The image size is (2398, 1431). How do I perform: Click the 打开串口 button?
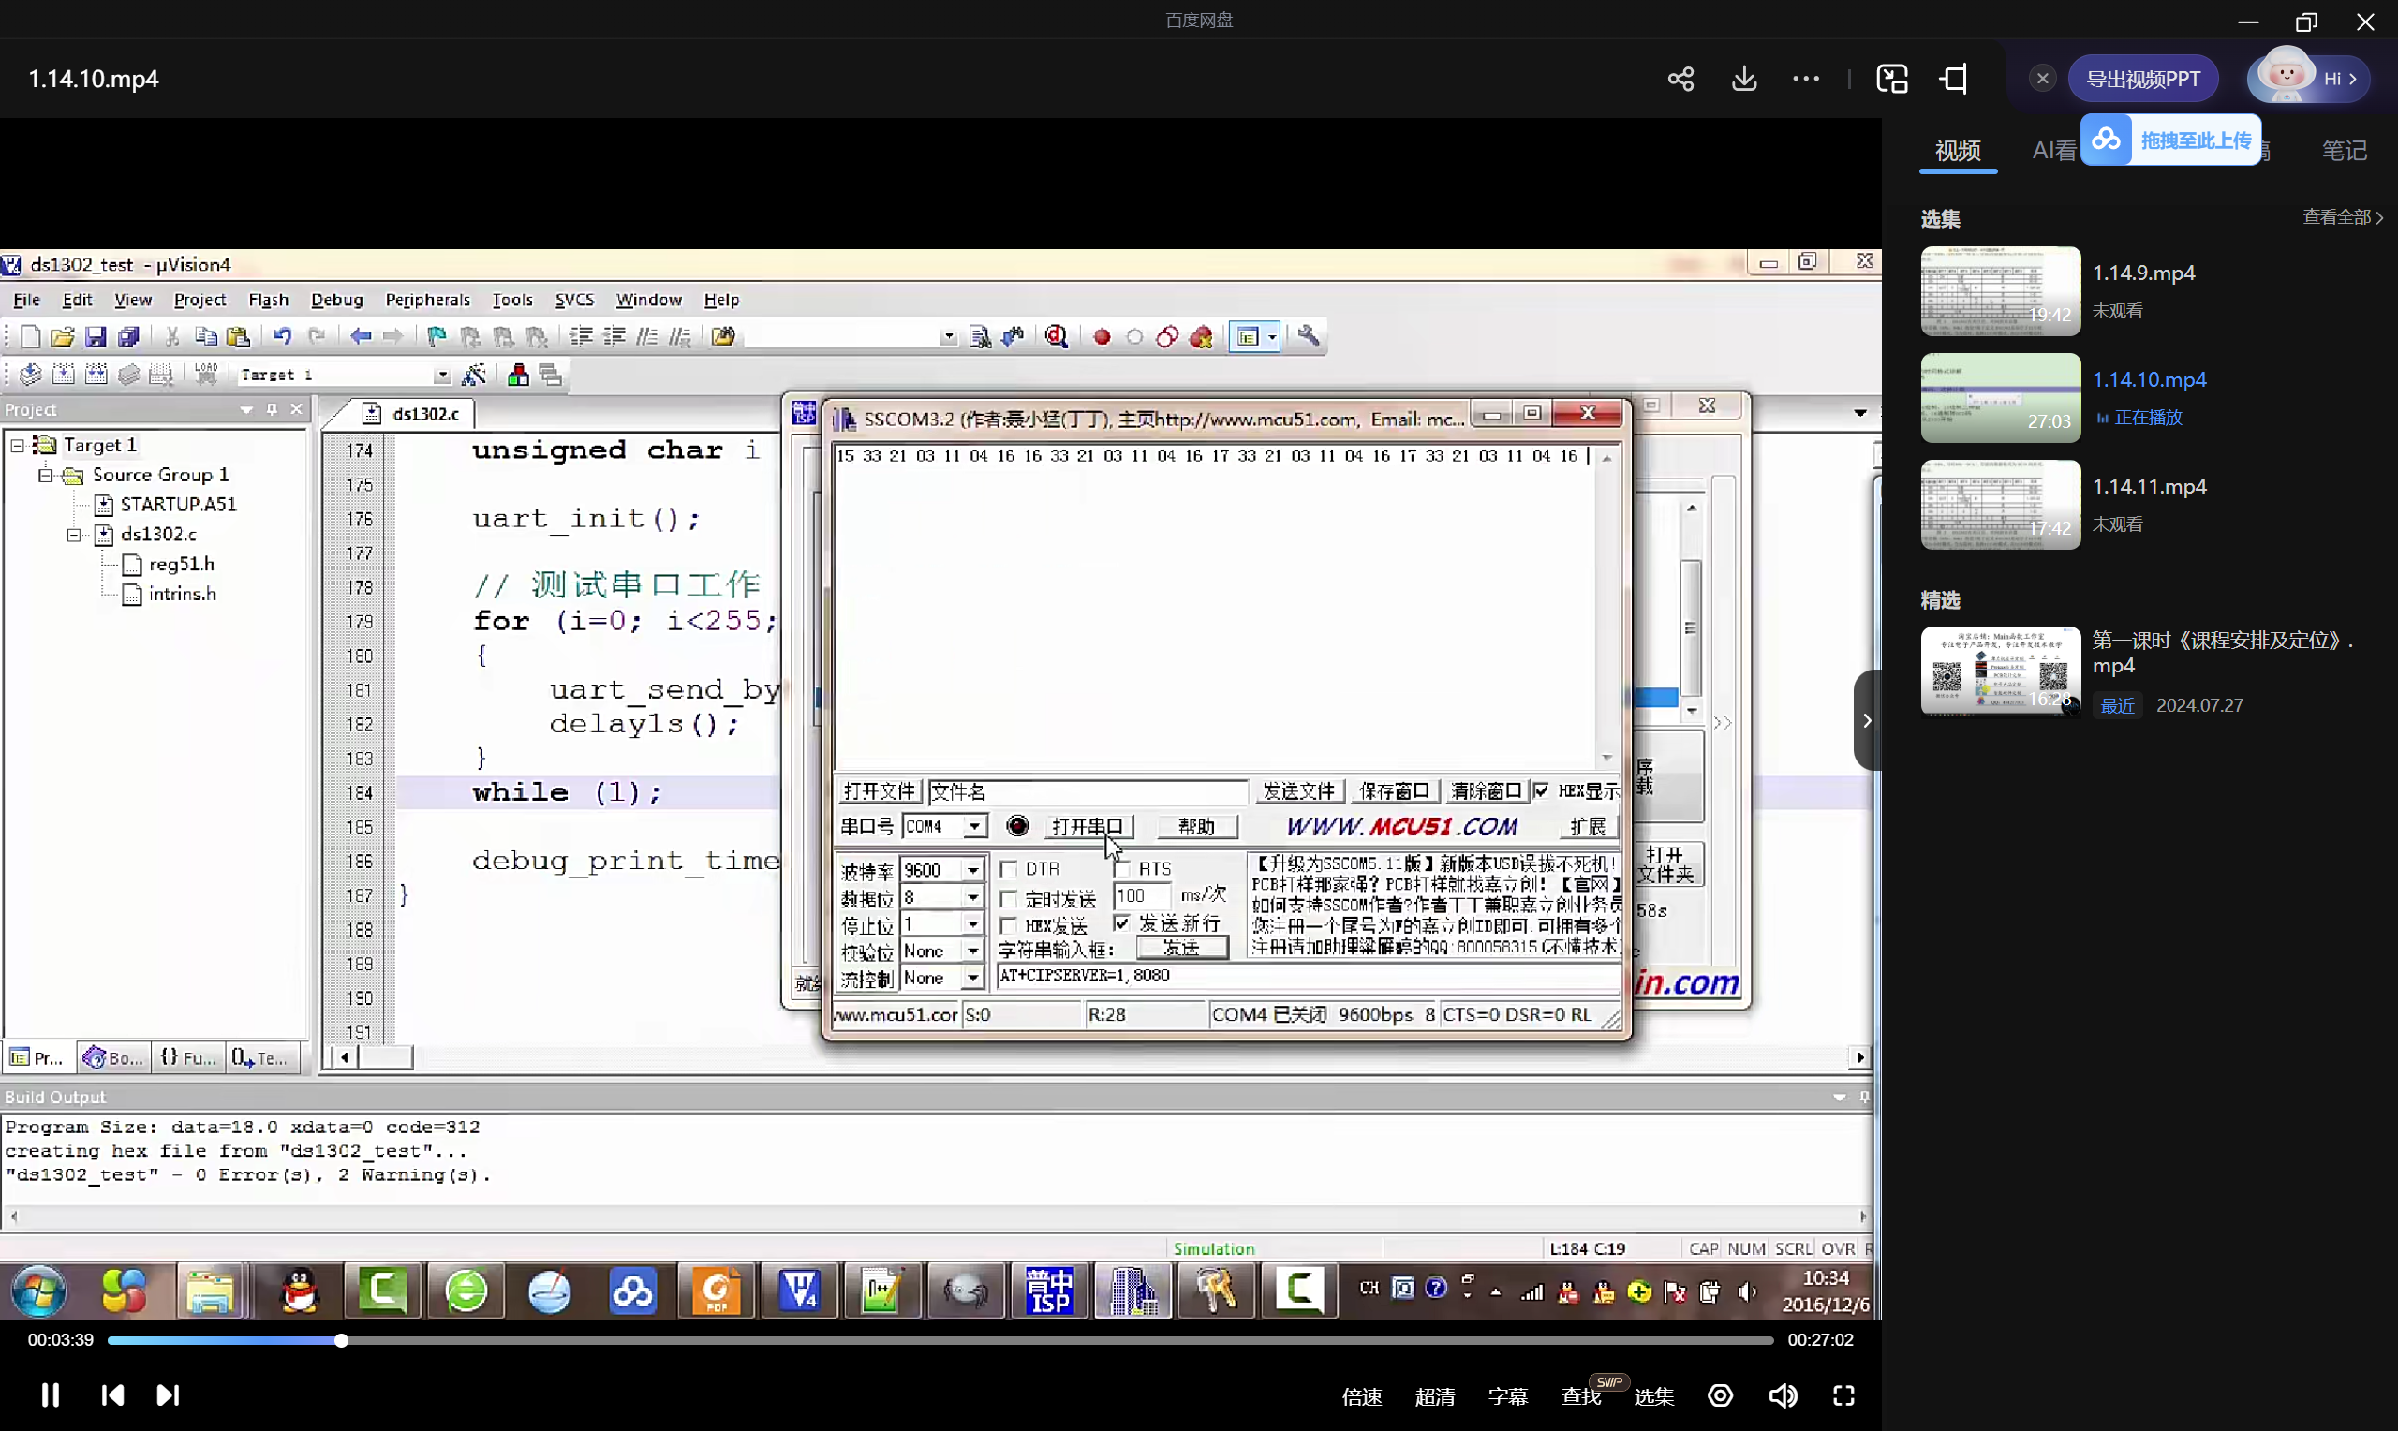1088,826
